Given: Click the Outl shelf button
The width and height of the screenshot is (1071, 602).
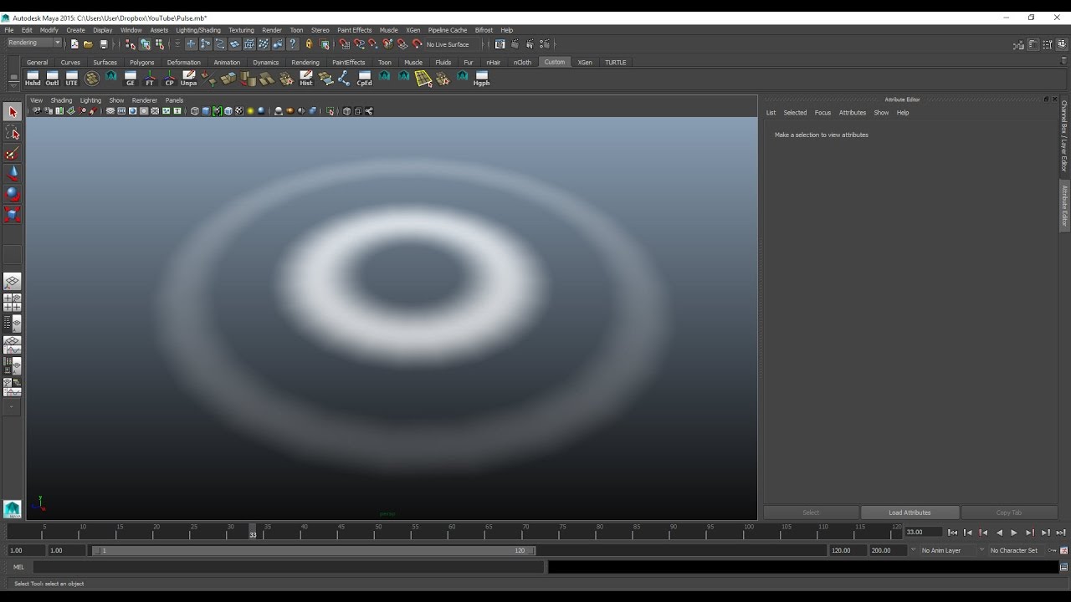Looking at the screenshot, I should click(x=52, y=79).
